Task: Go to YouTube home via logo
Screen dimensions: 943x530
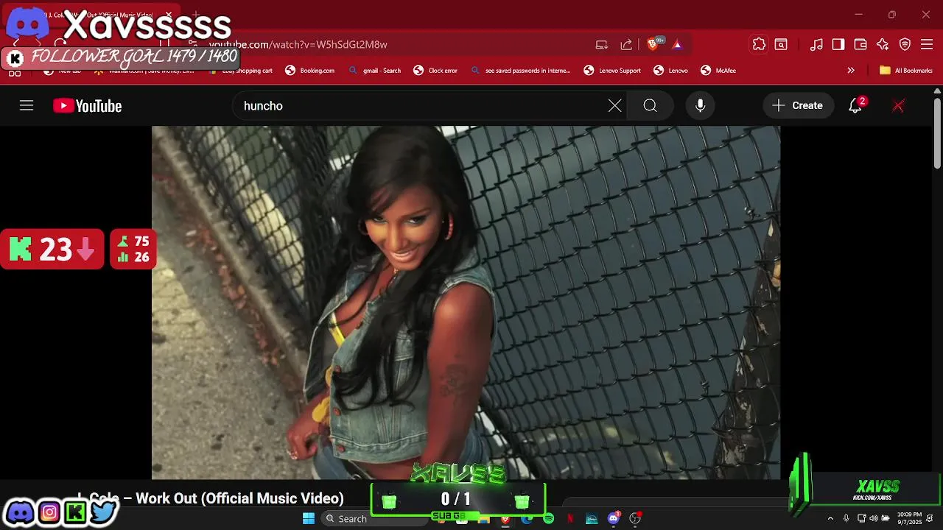Action: click(x=87, y=106)
